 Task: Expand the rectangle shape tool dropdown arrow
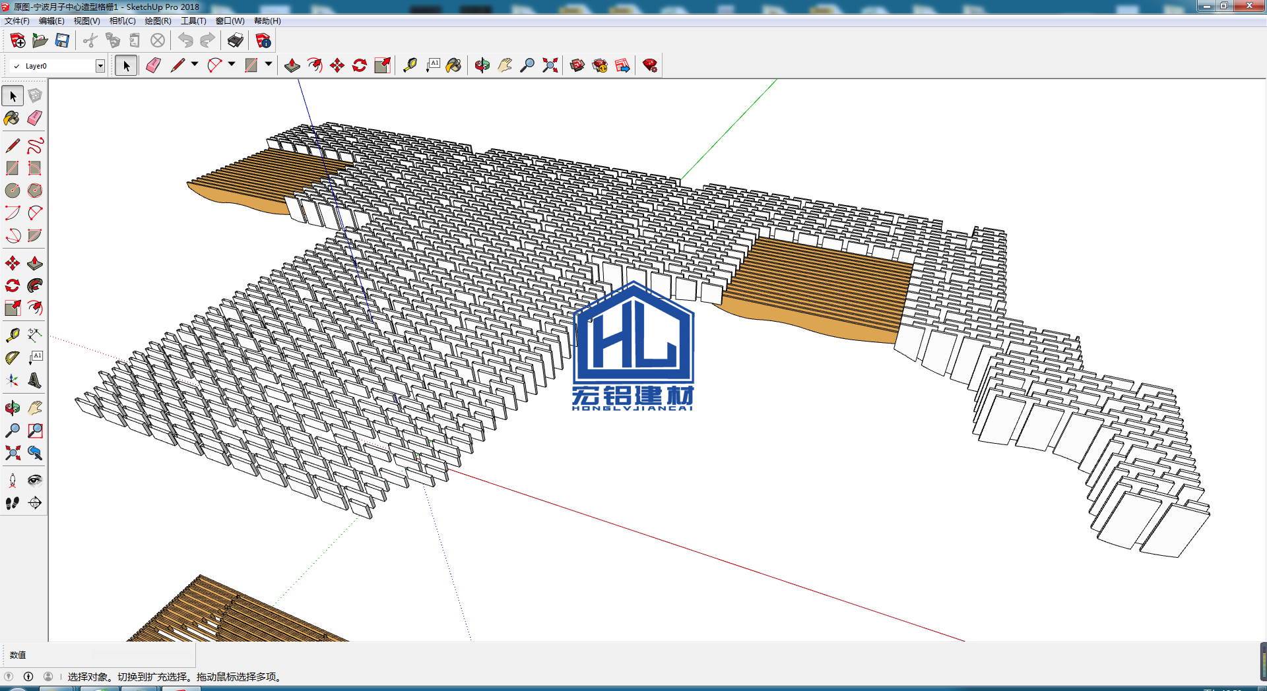(x=269, y=65)
